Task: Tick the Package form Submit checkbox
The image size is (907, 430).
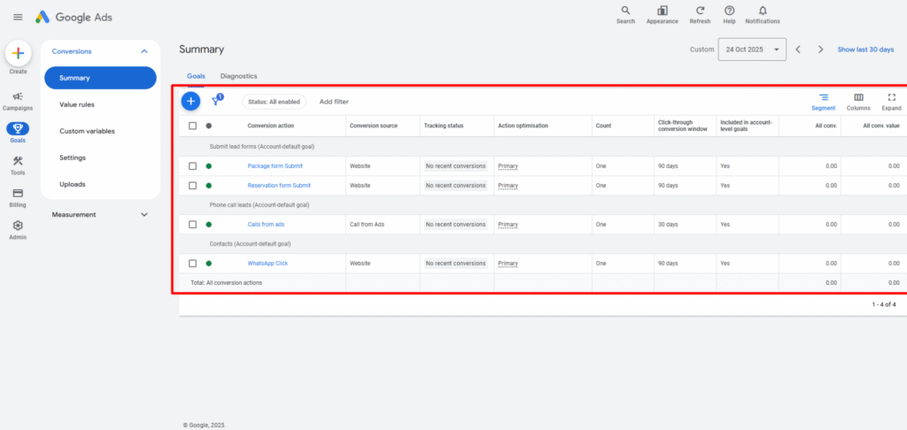Action: pos(193,166)
